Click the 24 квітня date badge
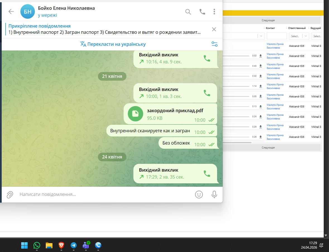The height and width of the screenshot is (252, 329). point(112,157)
